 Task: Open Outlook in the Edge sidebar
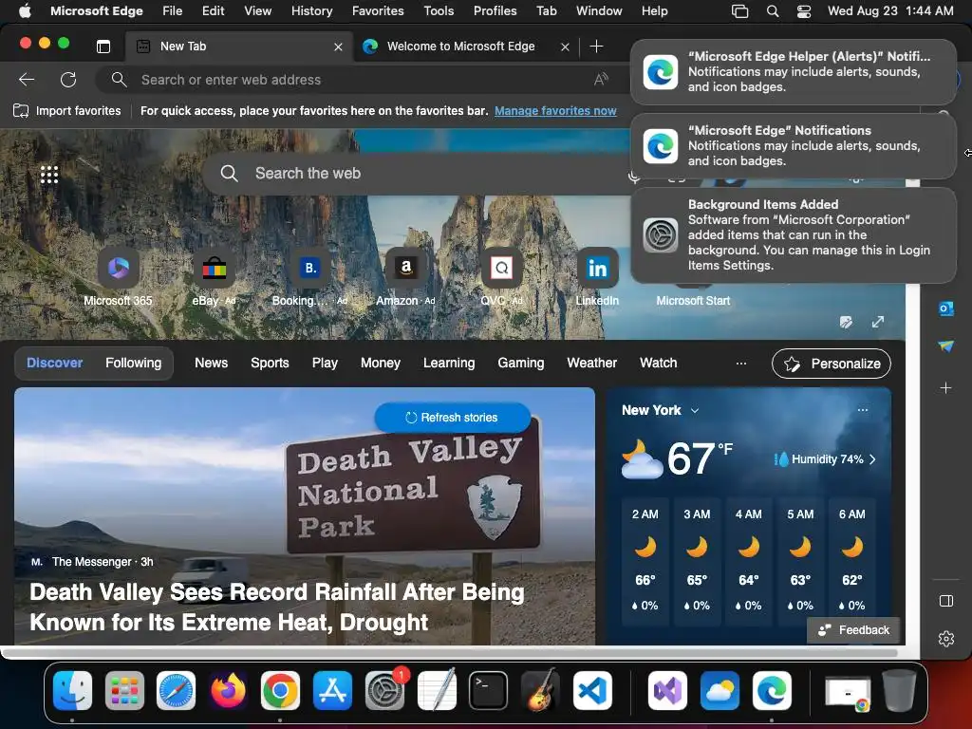click(x=946, y=308)
